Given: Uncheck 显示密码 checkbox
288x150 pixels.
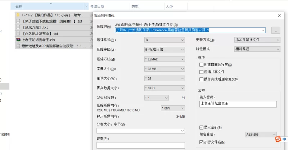Looking at the screenshot, I should (201, 127).
